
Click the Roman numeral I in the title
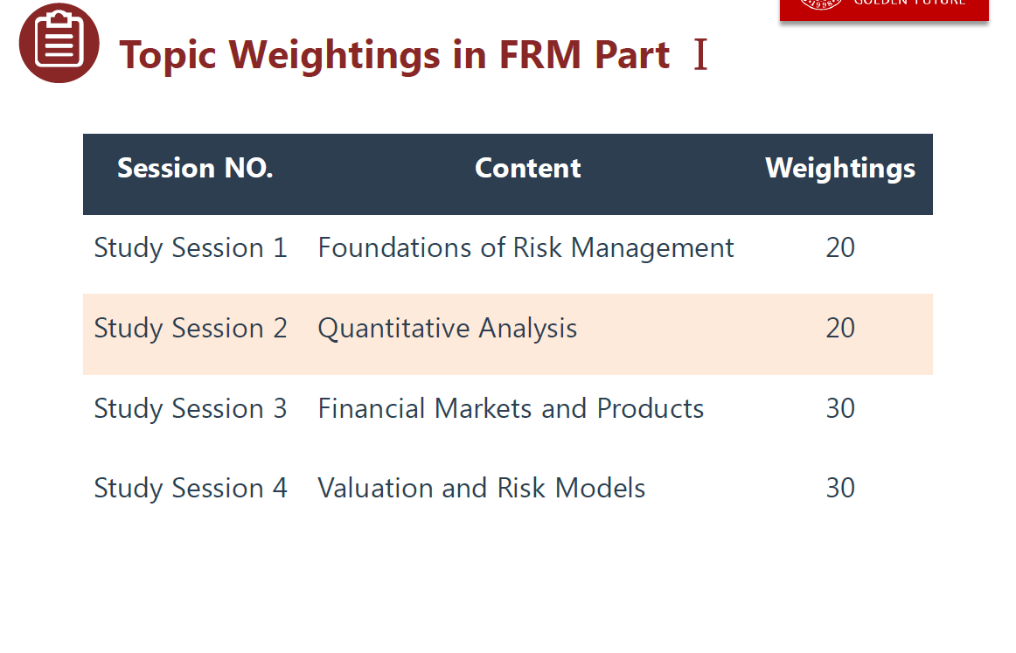point(699,55)
